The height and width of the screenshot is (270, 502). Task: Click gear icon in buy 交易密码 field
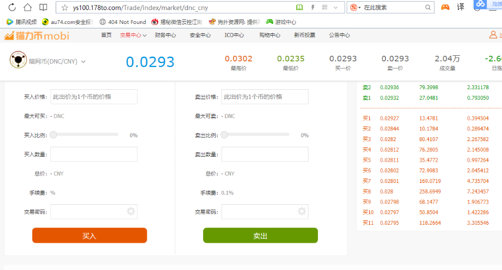click(x=131, y=211)
